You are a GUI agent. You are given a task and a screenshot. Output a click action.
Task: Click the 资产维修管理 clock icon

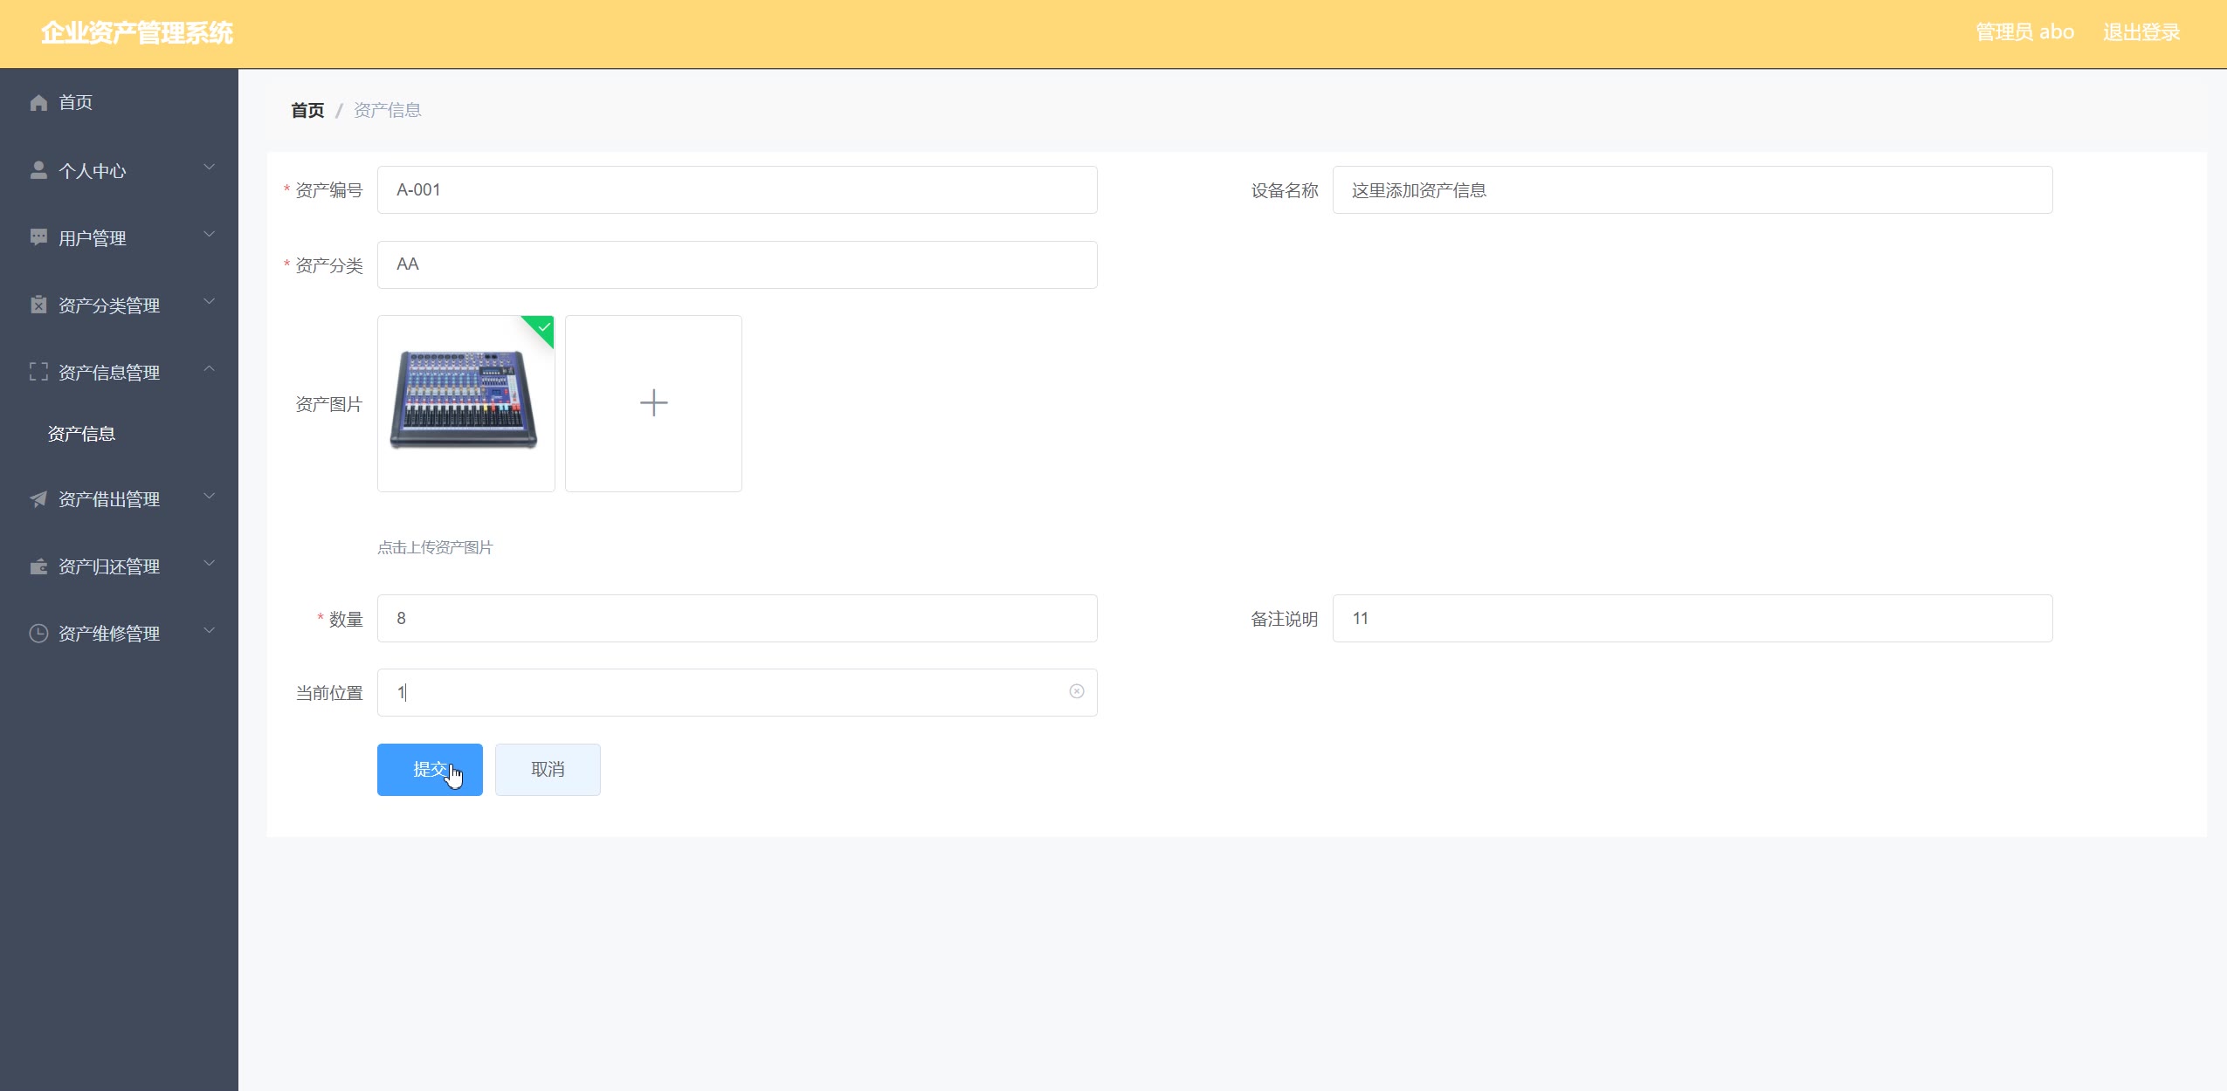click(x=38, y=634)
